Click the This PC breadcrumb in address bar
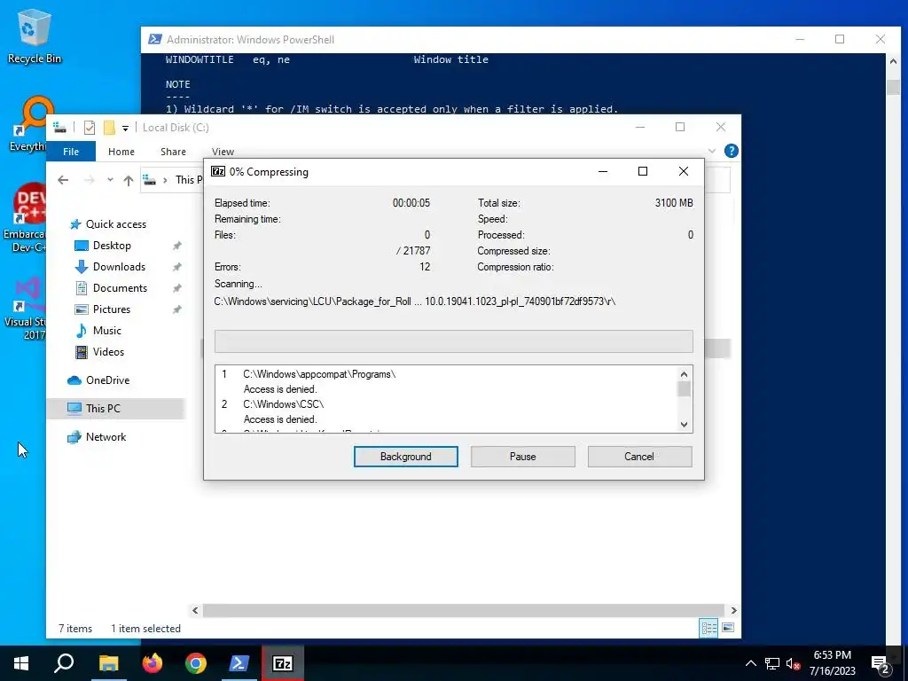 189,180
